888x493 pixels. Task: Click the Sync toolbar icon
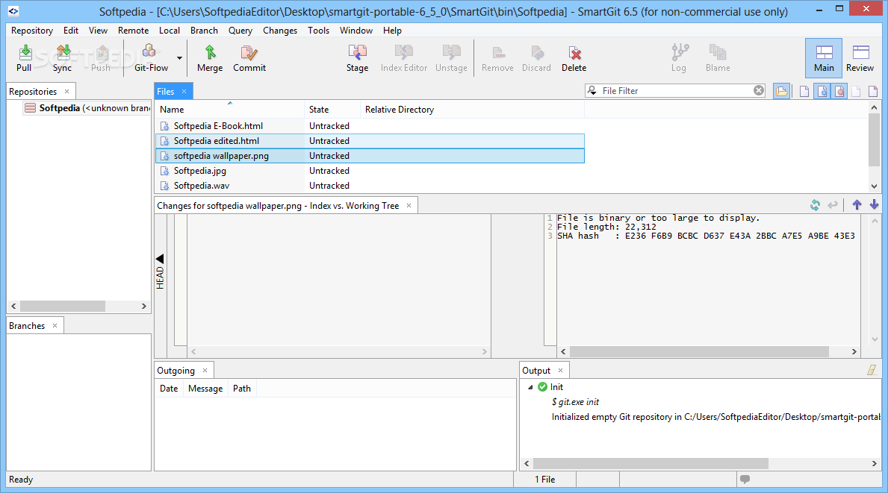[x=62, y=58]
